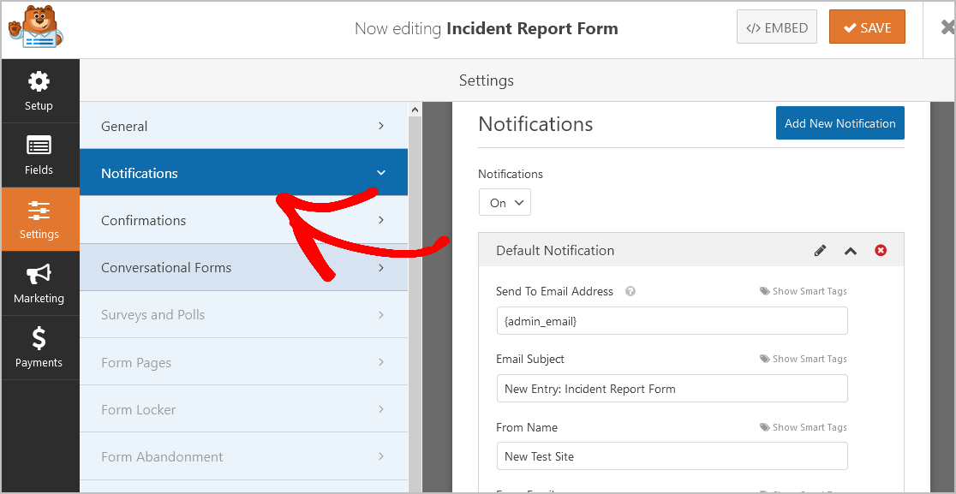The height and width of the screenshot is (494, 956).
Task: Click the Embed button
Action: [777, 27]
